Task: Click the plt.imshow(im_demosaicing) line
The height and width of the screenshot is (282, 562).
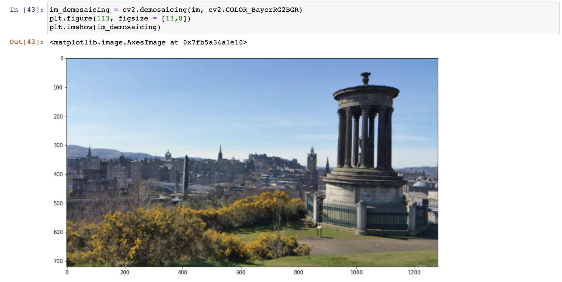Action: 105,27
